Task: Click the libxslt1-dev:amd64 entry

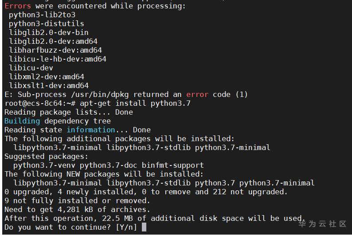Action: pos(49,85)
